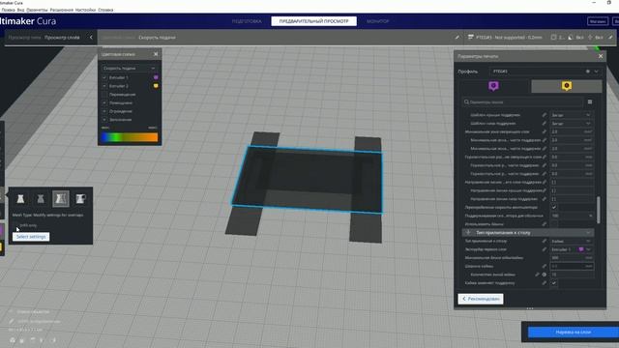
Task: Toggle the brim replaces support checkbox
Action: 554,283
